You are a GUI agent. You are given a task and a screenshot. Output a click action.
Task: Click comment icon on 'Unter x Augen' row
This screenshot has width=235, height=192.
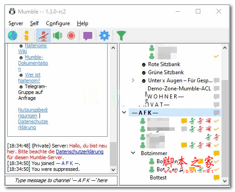(x=217, y=80)
